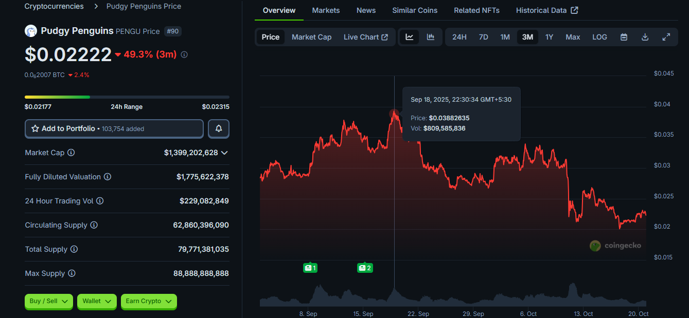Toggle LOG scale on chart

point(599,37)
